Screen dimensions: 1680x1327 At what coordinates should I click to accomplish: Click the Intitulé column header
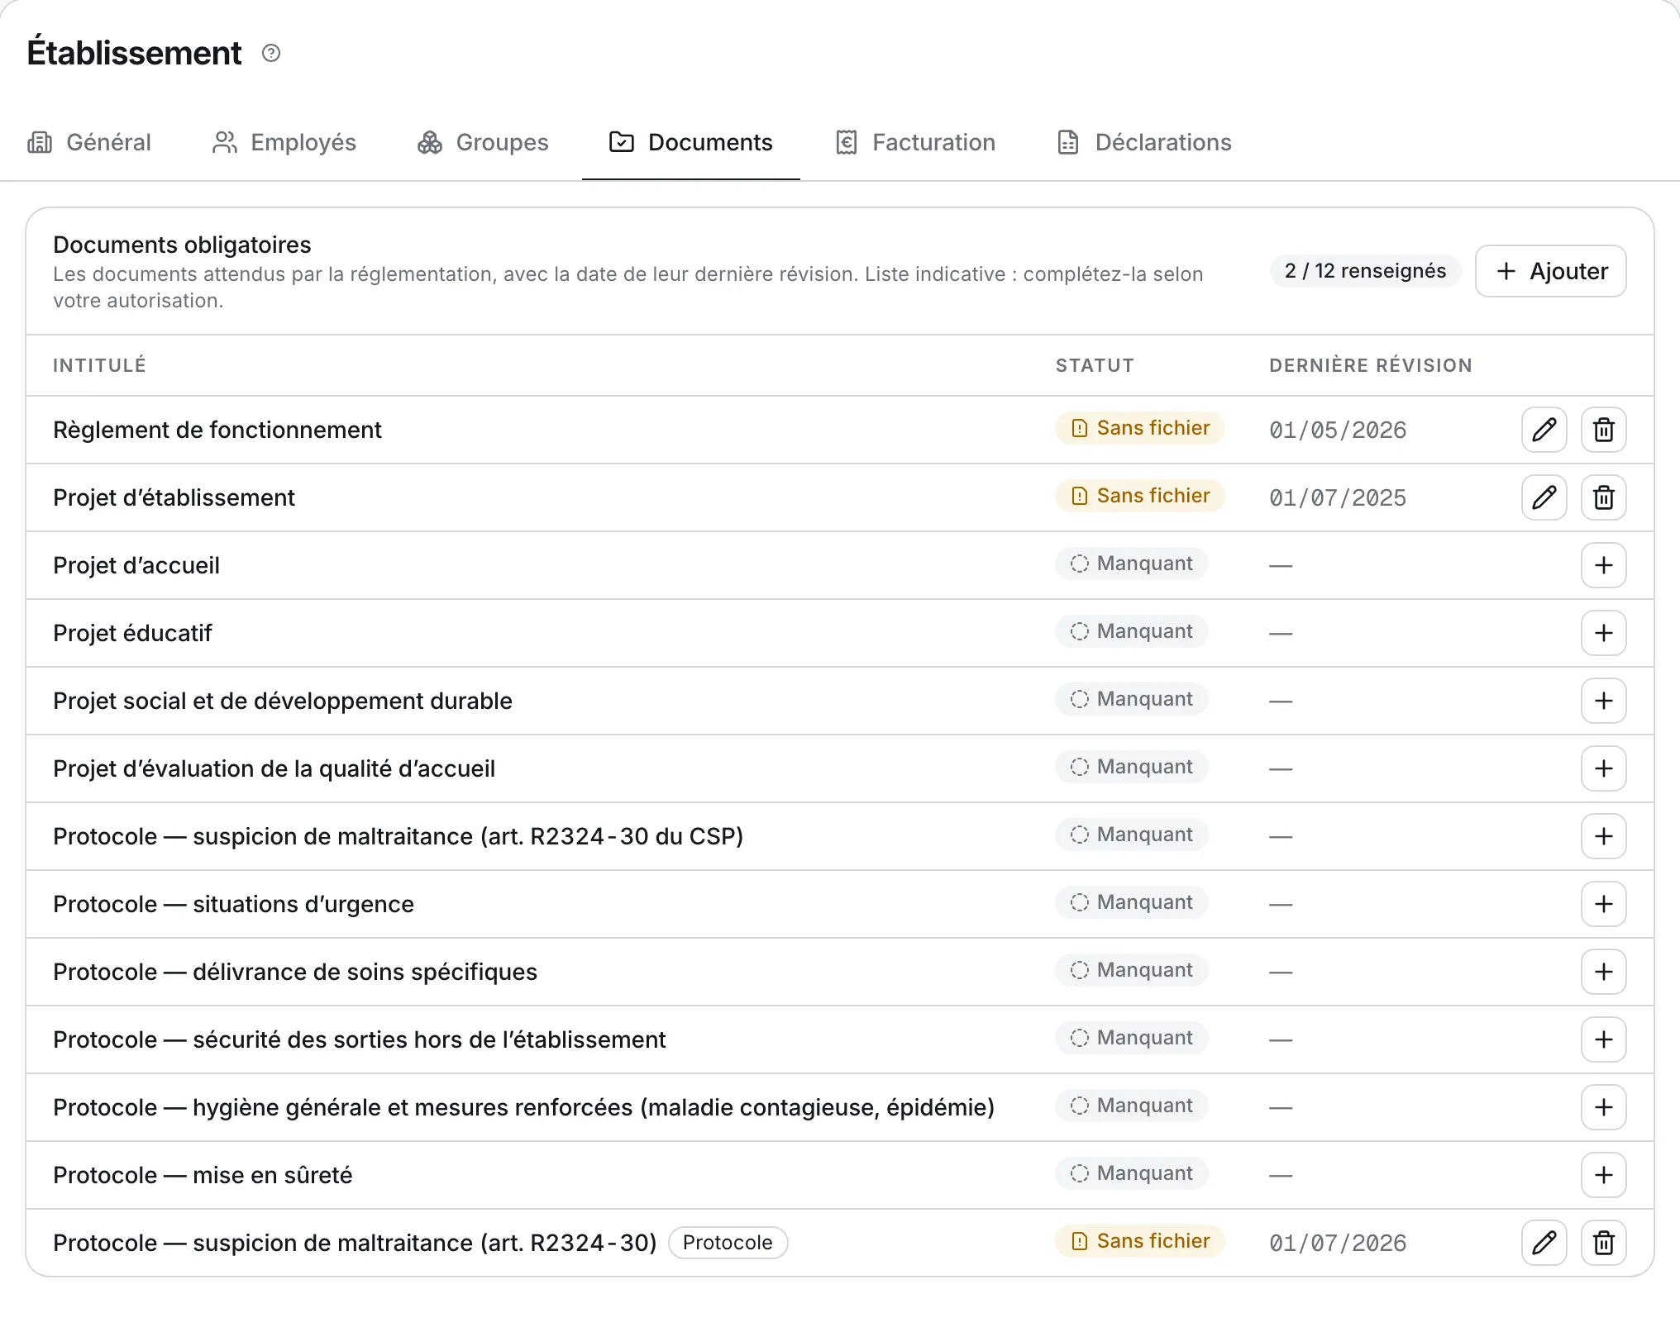99,365
